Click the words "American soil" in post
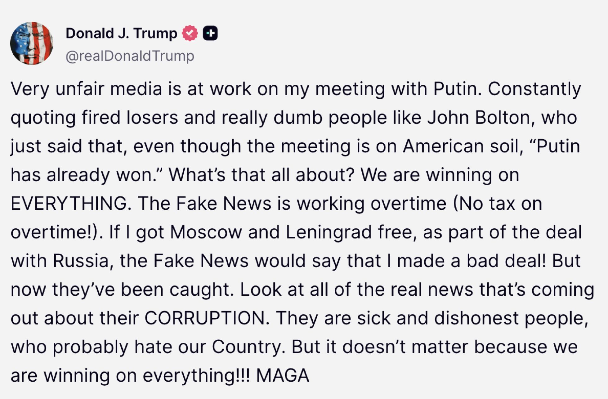The height and width of the screenshot is (399, 608). click(x=461, y=146)
